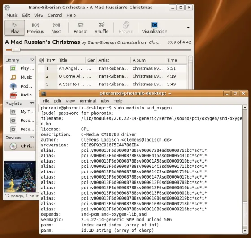Collapse the Playlists section arrow
Screen dimensions: 251x238
click(x=32, y=103)
